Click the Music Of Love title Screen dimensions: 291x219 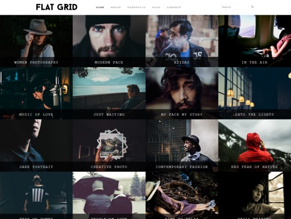[36, 115]
